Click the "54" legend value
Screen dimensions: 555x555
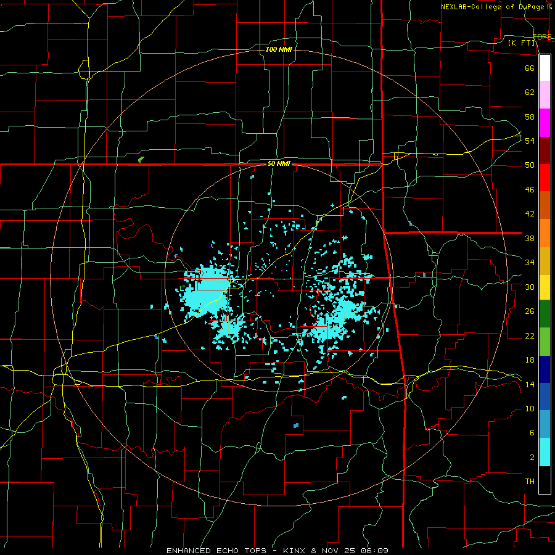click(x=530, y=141)
